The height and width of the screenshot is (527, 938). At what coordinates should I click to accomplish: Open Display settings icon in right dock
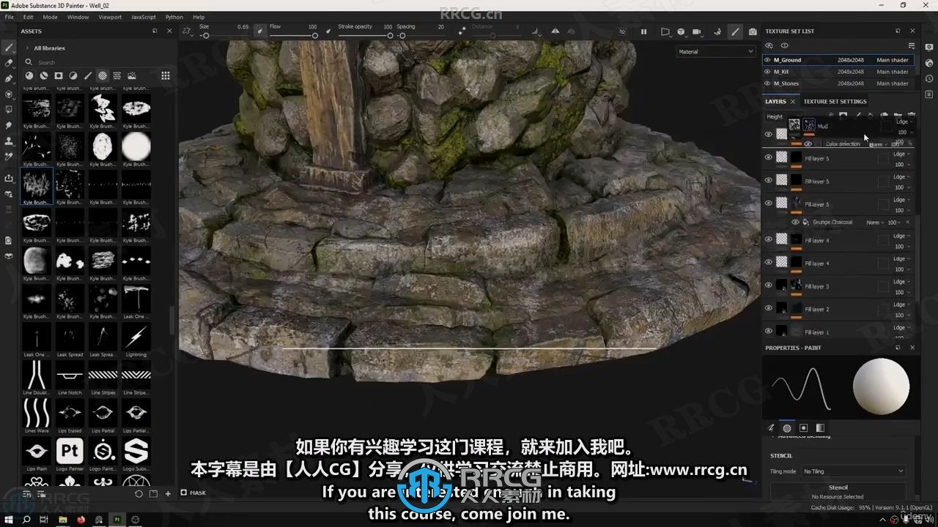pyautogui.click(x=929, y=48)
